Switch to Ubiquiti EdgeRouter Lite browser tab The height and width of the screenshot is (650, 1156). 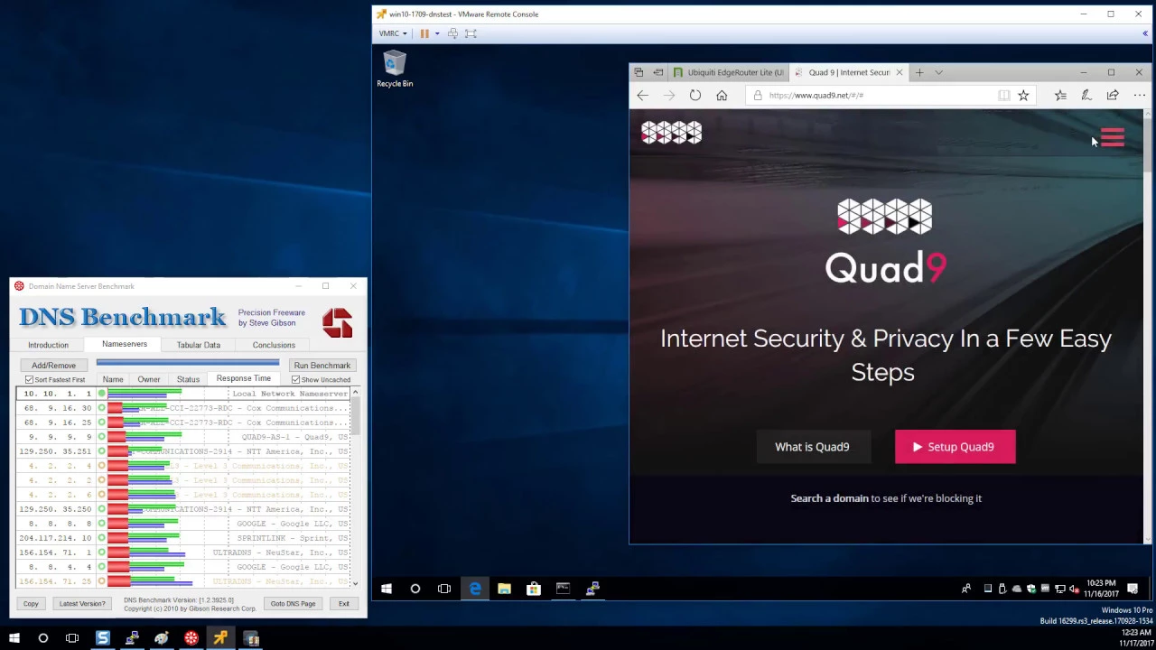tap(729, 72)
